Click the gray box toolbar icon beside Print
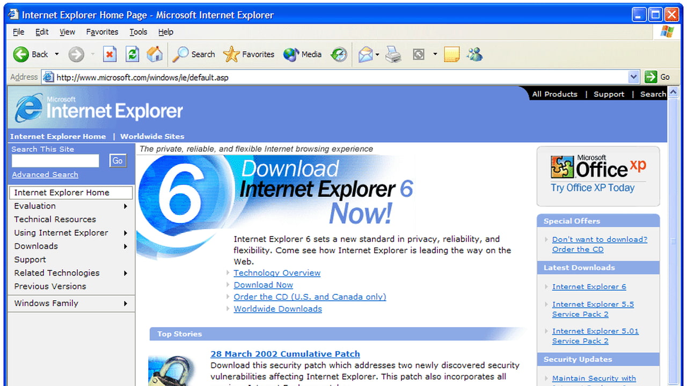 click(x=419, y=54)
